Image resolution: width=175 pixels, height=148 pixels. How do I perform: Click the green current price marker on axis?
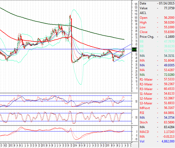tap(134, 49)
